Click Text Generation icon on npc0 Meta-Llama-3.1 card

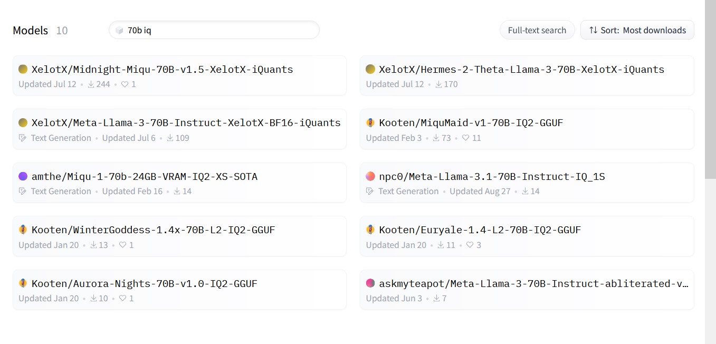370,191
